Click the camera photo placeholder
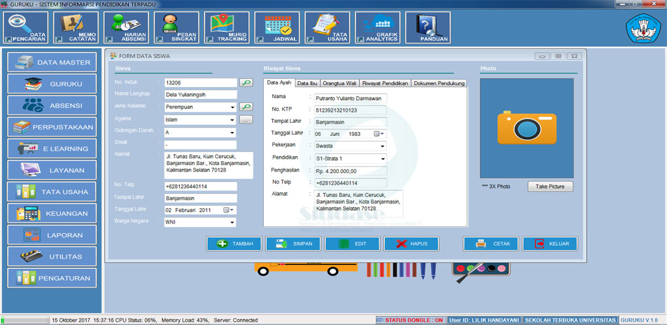This screenshot has height=325, width=667. tap(526, 127)
